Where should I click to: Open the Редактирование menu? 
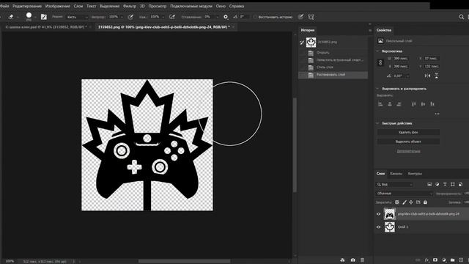[26, 6]
